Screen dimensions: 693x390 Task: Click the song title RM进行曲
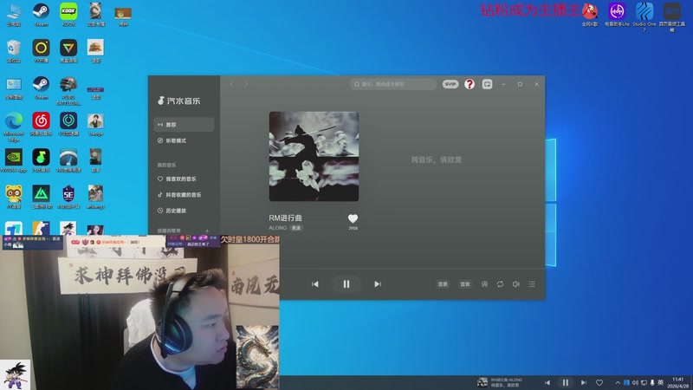285,218
